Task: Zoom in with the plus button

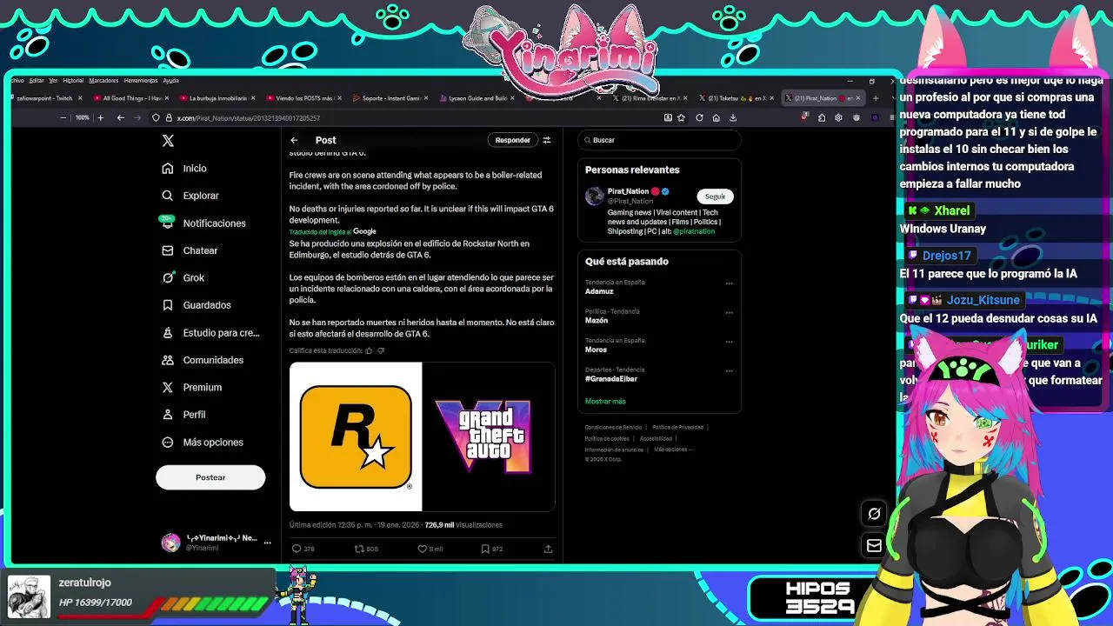Action: click(100, 117)
